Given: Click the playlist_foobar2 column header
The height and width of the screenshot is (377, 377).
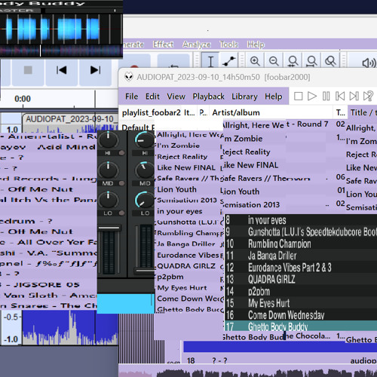Looking at the screenshot, I should [152, 112].
